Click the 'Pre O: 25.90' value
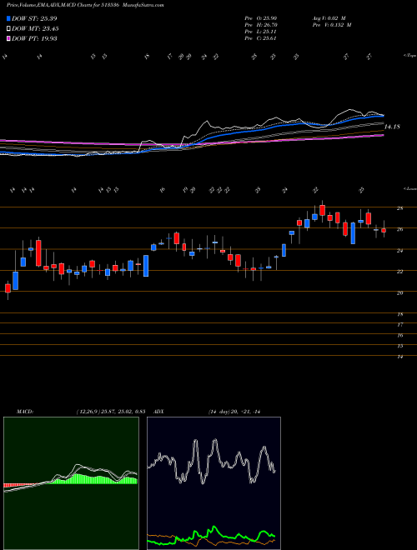The image size is (417, 550). (260, 17)
